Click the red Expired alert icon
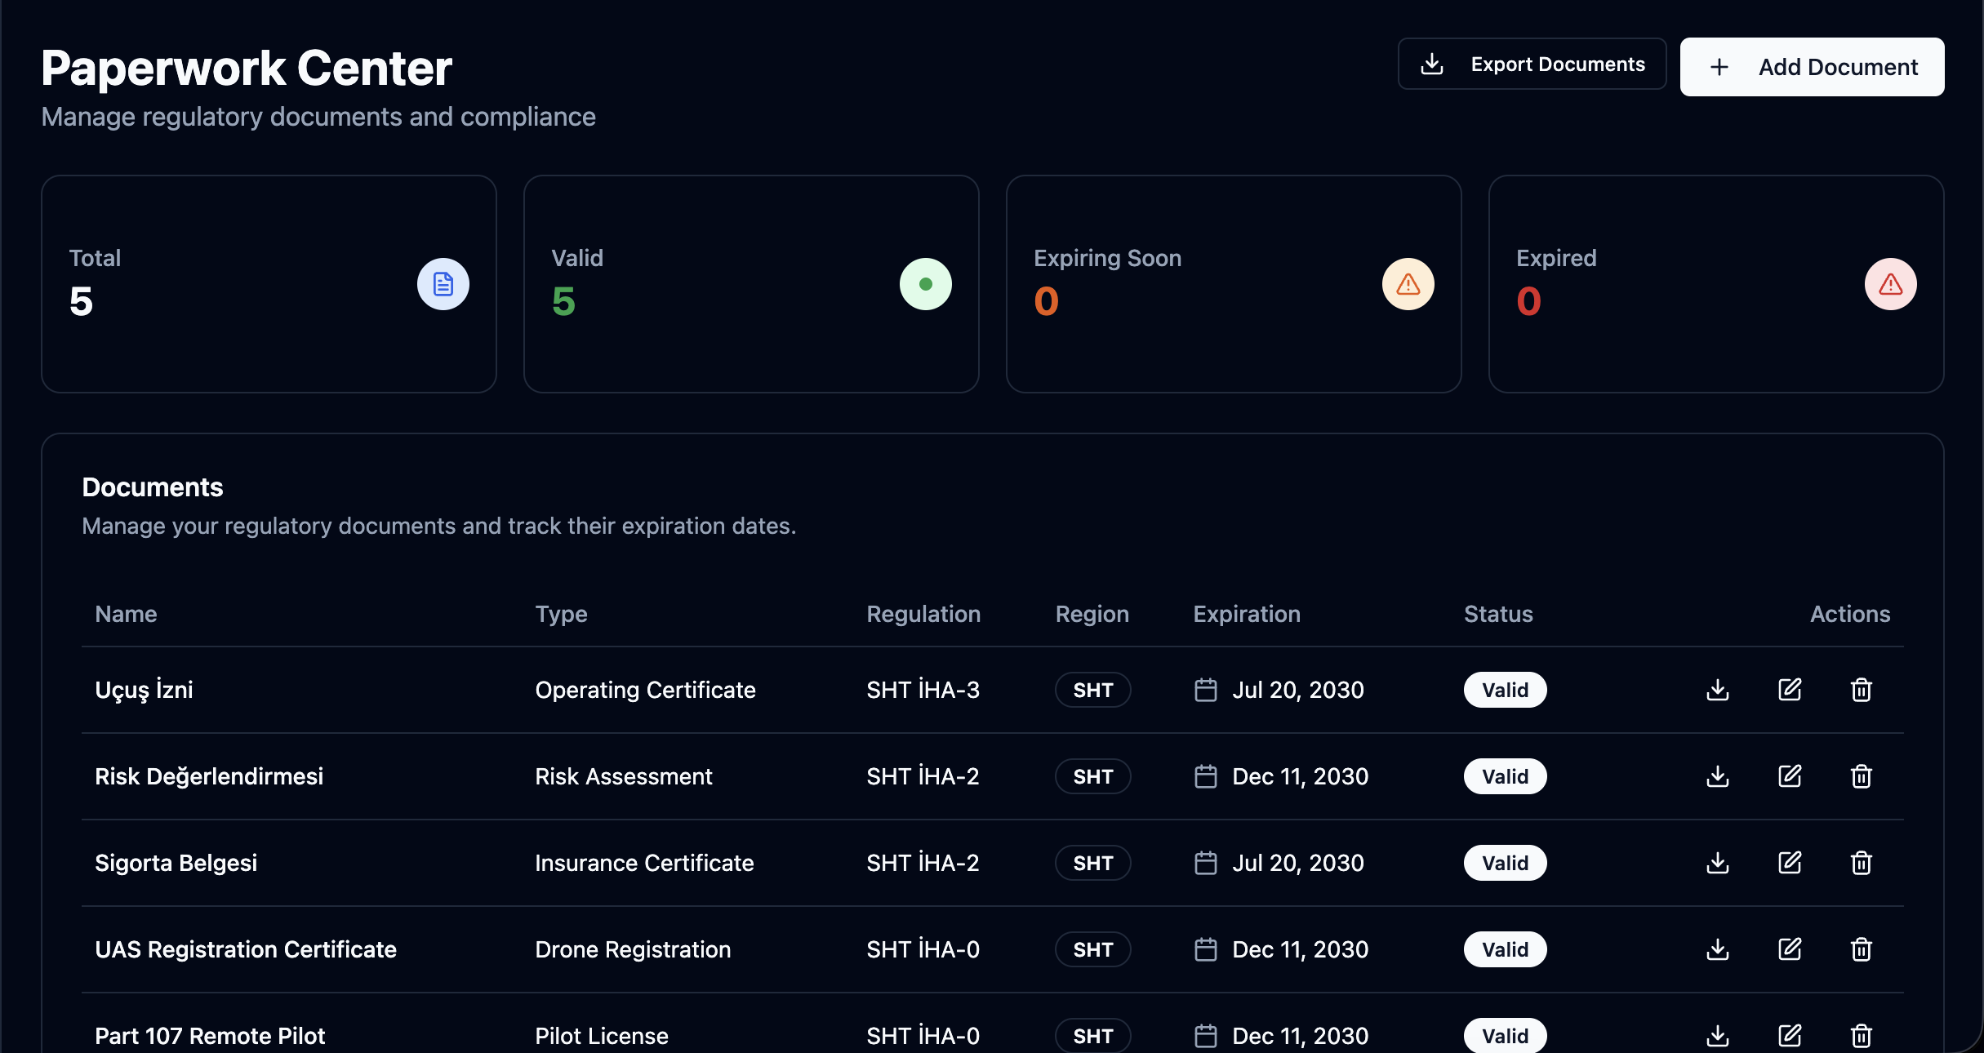The image size is (1984, 1053). click(1891, 284)
